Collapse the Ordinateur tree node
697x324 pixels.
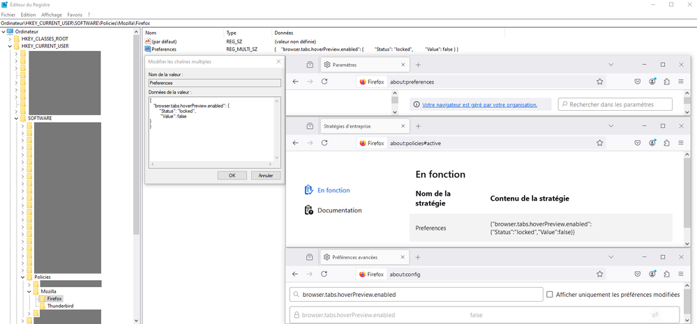click(x=3, y=32)
